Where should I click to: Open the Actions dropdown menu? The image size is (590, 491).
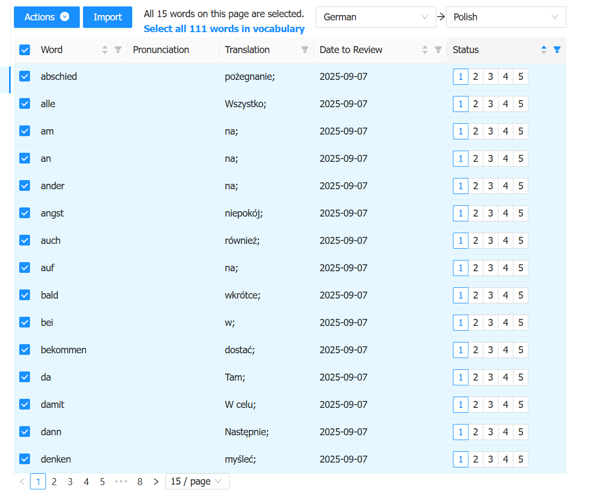point(47,17)
